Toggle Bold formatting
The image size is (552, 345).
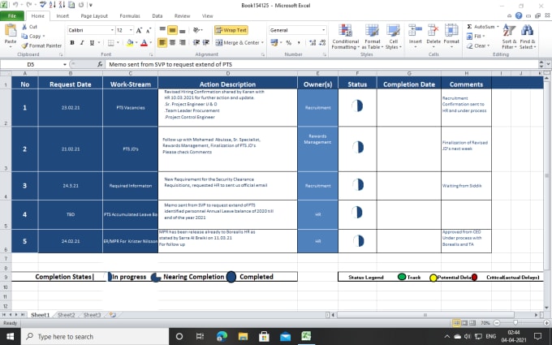click(x=72, y=42)
